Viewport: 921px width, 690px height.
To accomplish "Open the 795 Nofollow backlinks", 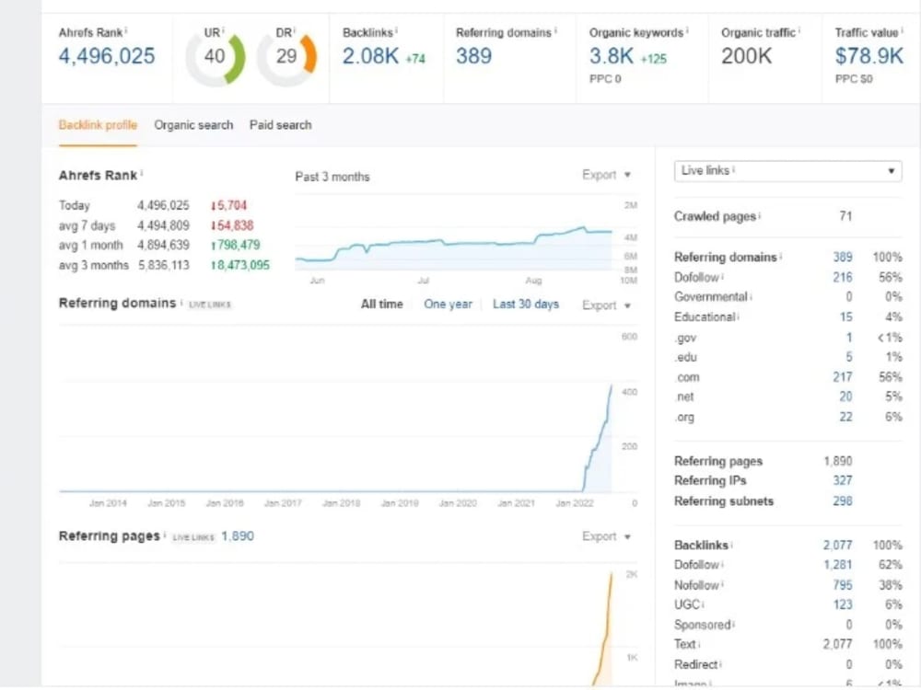I will click(843, 585).
